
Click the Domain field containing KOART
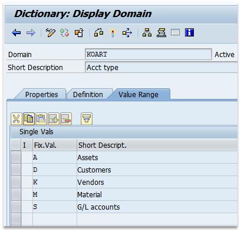148,54
